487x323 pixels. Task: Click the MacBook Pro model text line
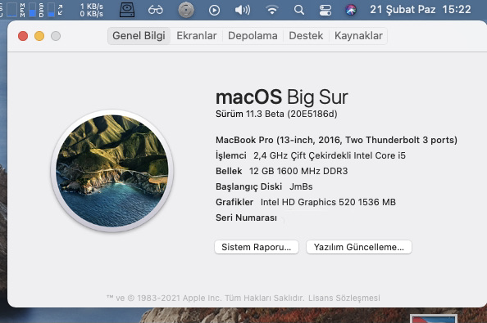point(336,140)
